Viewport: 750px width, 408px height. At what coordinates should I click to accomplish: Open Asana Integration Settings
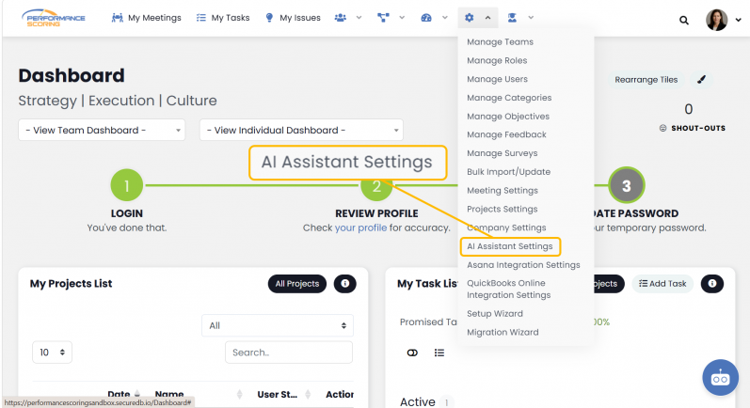click(x=523, y=265)
